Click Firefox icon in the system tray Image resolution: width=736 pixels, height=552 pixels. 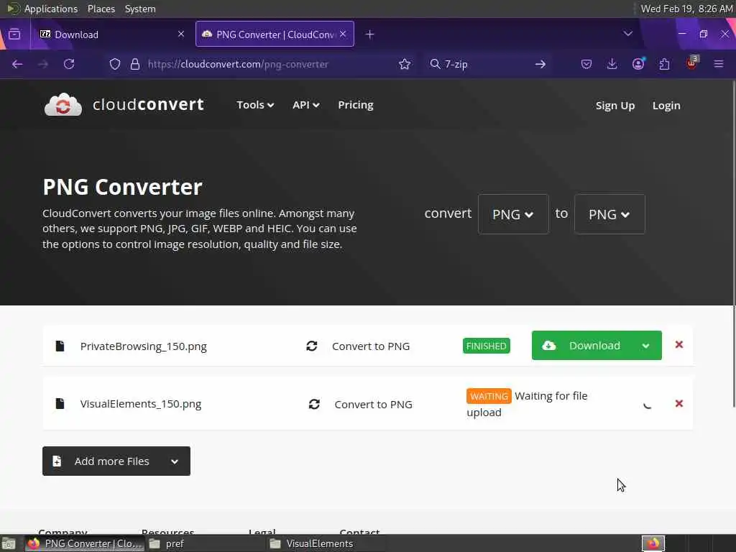pos(653,543)
